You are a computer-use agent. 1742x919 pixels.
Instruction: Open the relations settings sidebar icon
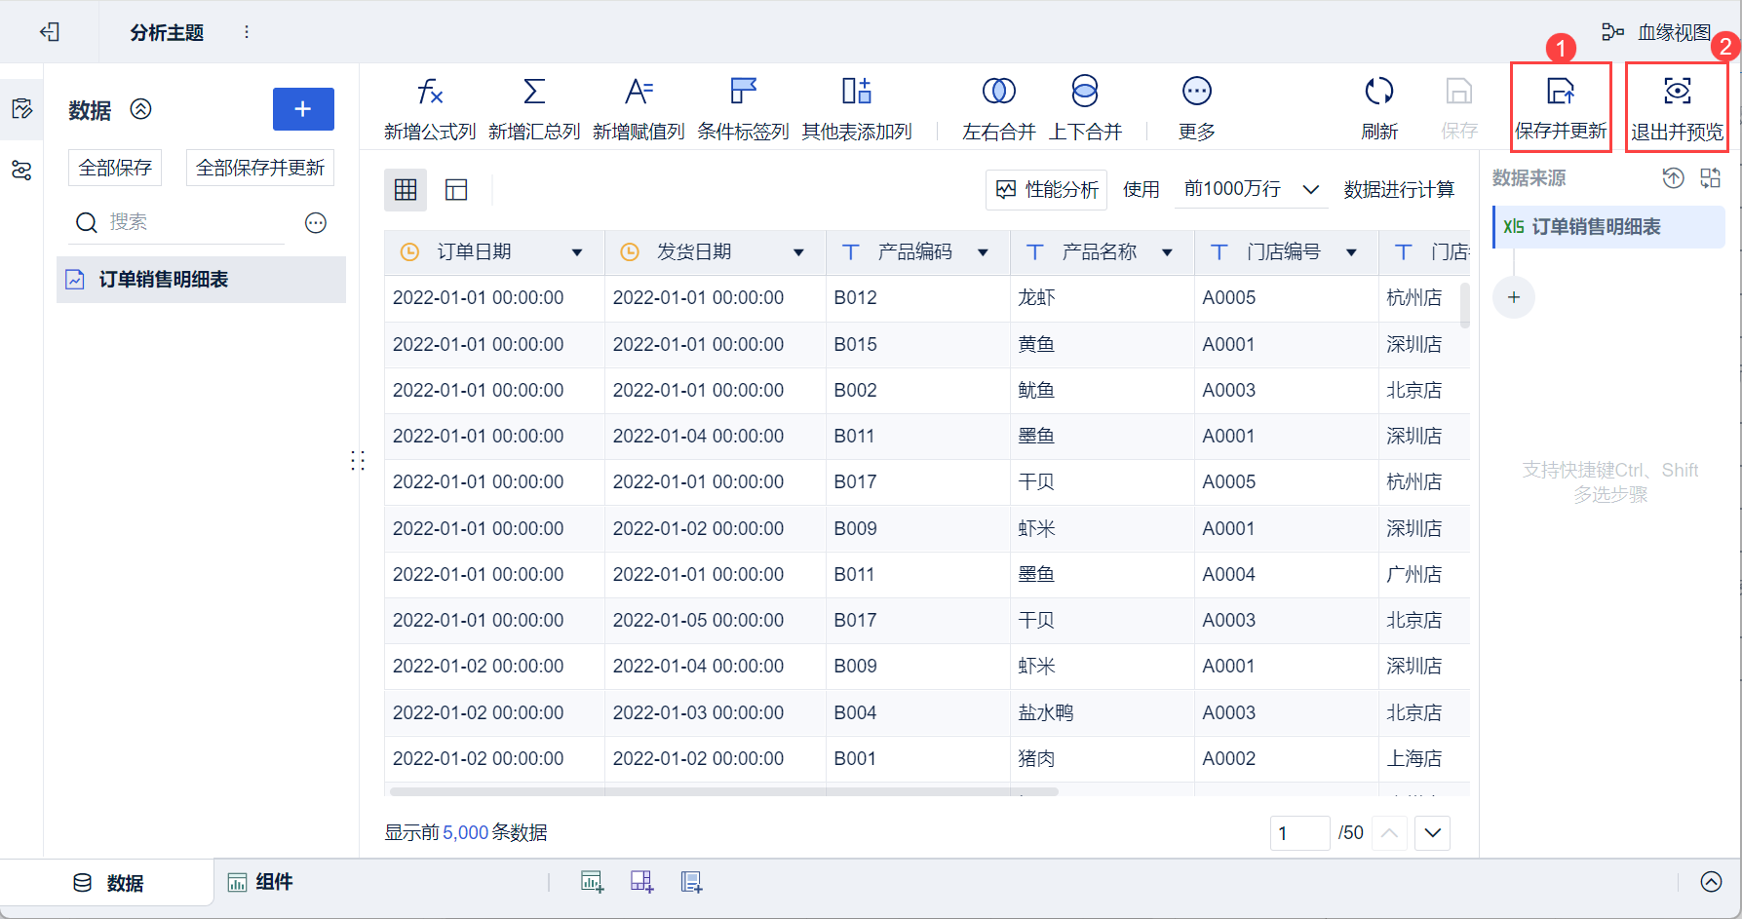click(x=21, y=172)
